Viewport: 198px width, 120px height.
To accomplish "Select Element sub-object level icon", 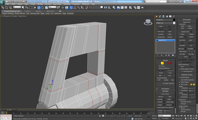I will click(x=171, y=63).
